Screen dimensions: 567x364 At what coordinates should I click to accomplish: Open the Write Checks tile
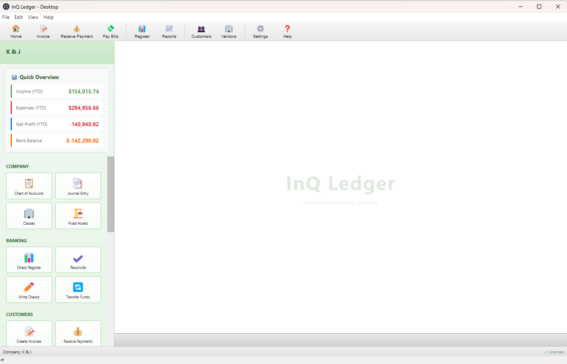(29, 289)
